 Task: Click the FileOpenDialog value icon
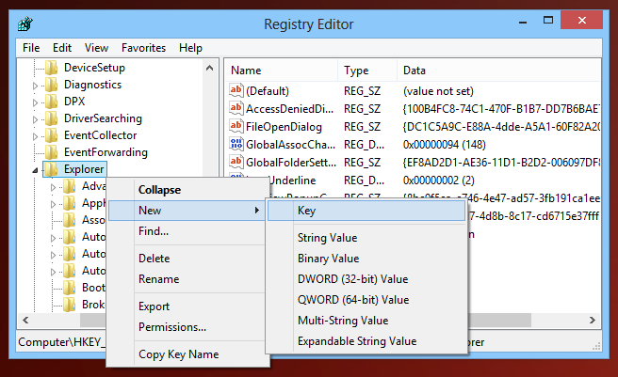[x=236, y=126]
